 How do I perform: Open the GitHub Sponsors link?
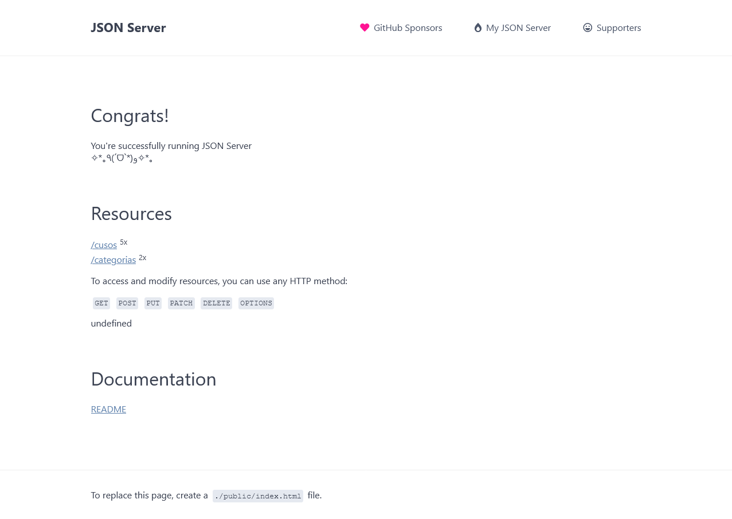coord(401,27)
